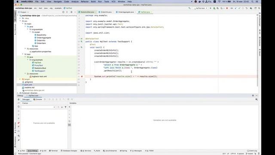Hide the Project panel minus icon
The image size is (275, 155).
pyautogui.click(x=75, y=12)
